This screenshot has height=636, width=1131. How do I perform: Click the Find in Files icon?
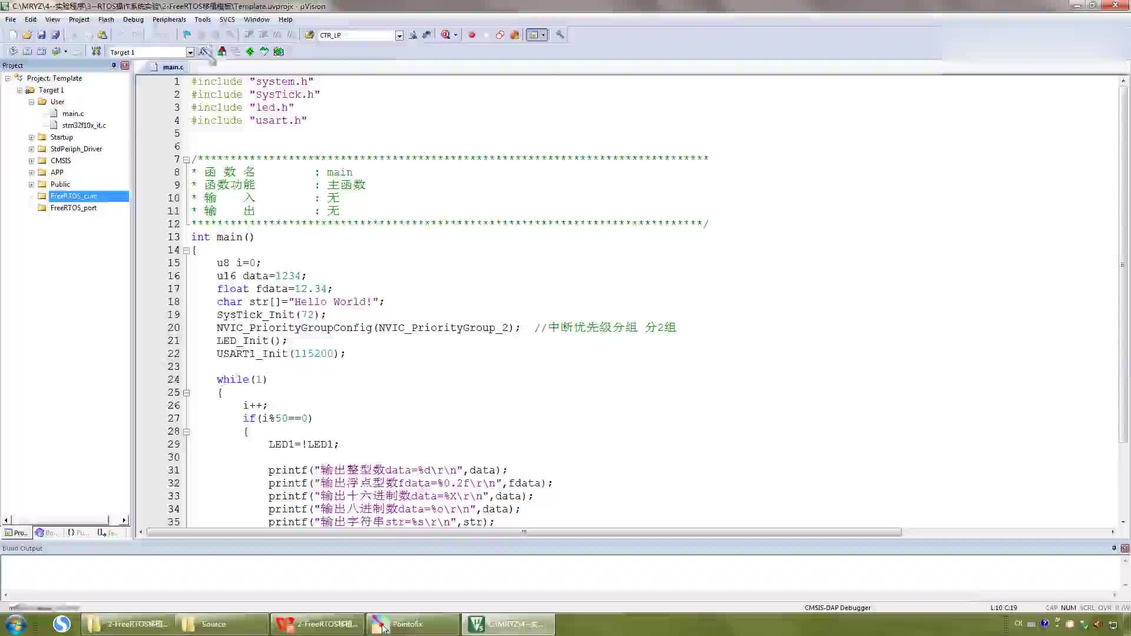(310, 35)
